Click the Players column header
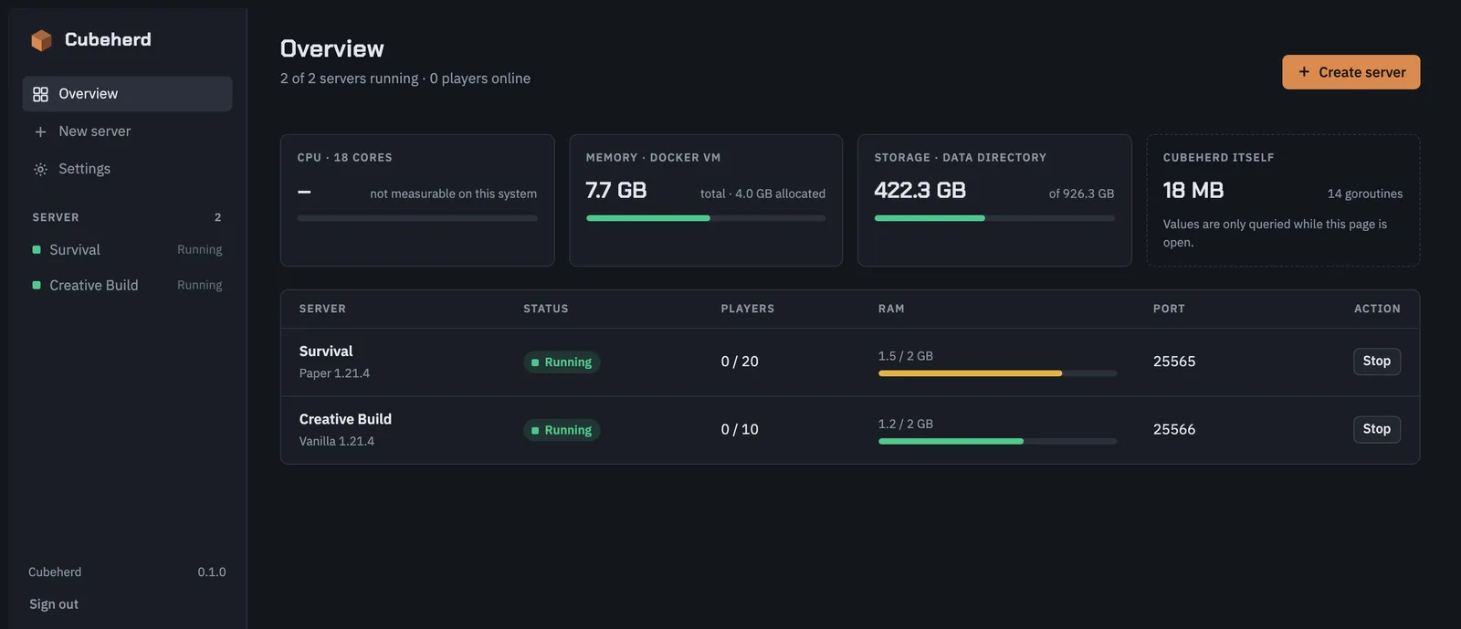Screen dimensions: 1461x629 point(748,309)
